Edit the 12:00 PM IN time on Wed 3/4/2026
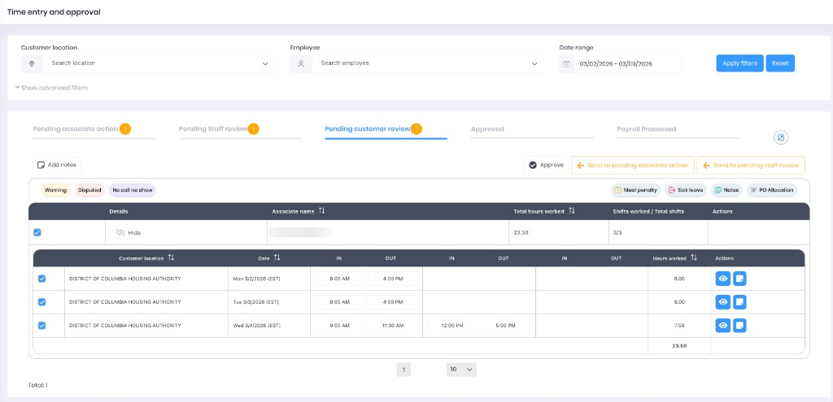The height and width of the screenshot is (402, 833). point(452,325)
